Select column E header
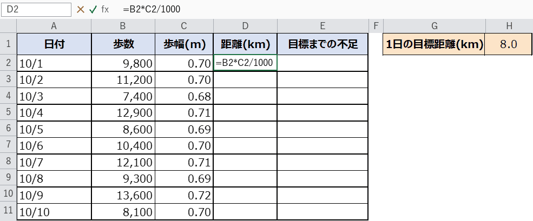533x221 pixels. click(323, 26)
